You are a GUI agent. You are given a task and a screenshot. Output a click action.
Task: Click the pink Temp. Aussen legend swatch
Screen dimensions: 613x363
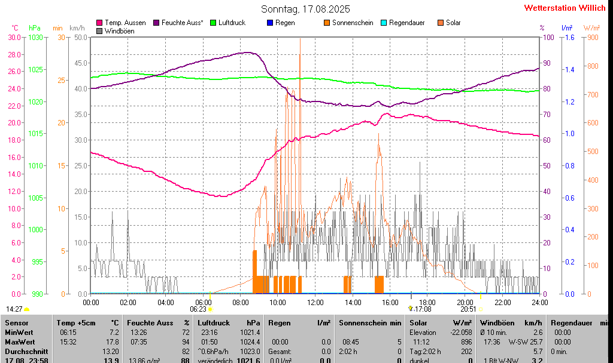99,23
